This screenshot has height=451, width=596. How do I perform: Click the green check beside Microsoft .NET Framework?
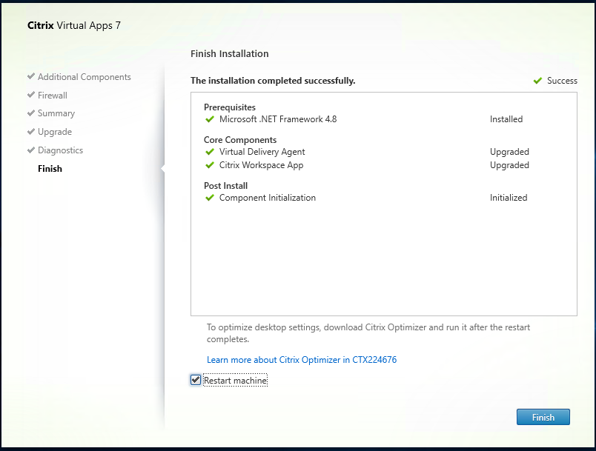(210, 119)
